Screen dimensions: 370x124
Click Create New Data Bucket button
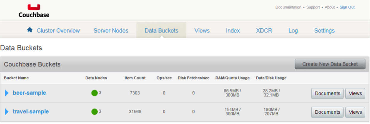pos(330,64)
